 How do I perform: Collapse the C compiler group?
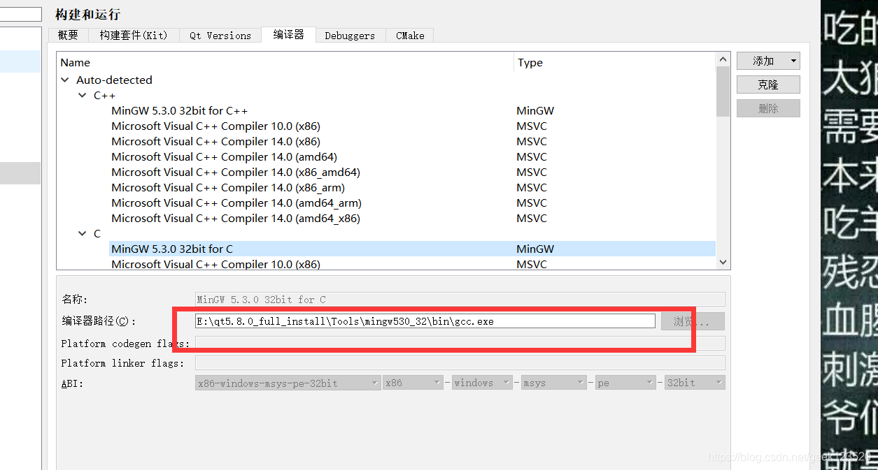[x=83, y=234]
